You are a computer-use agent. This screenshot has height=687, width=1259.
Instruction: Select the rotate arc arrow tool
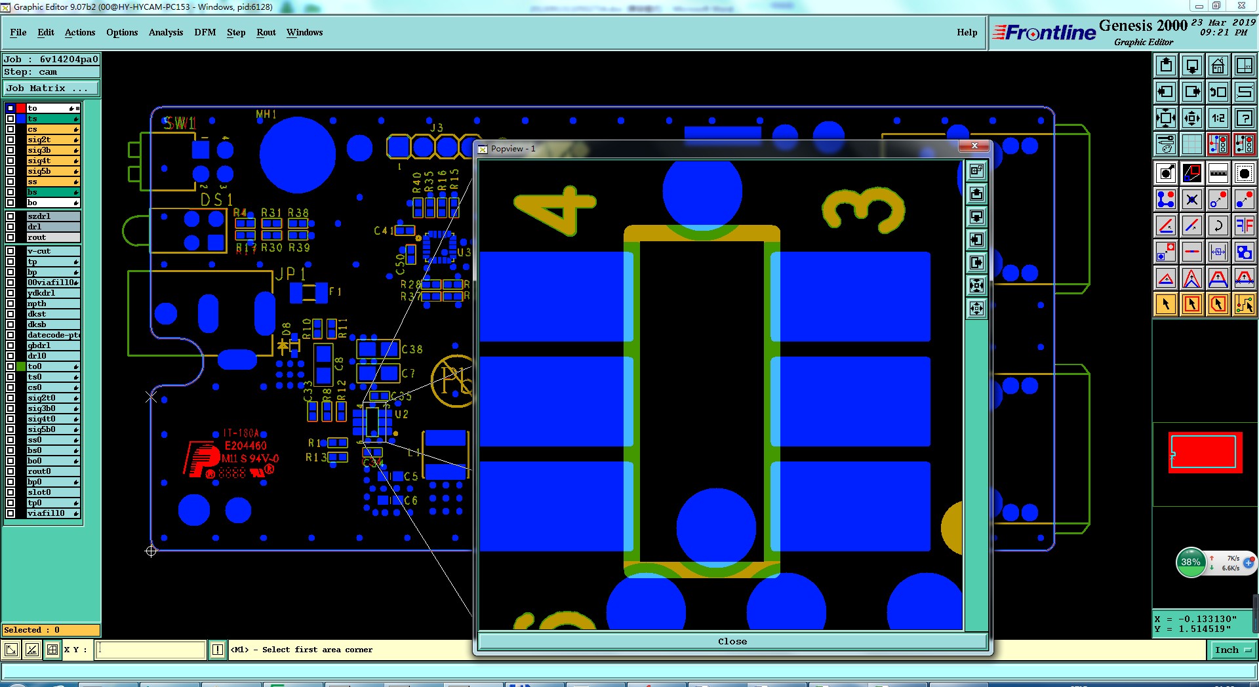coord(1218,226)
